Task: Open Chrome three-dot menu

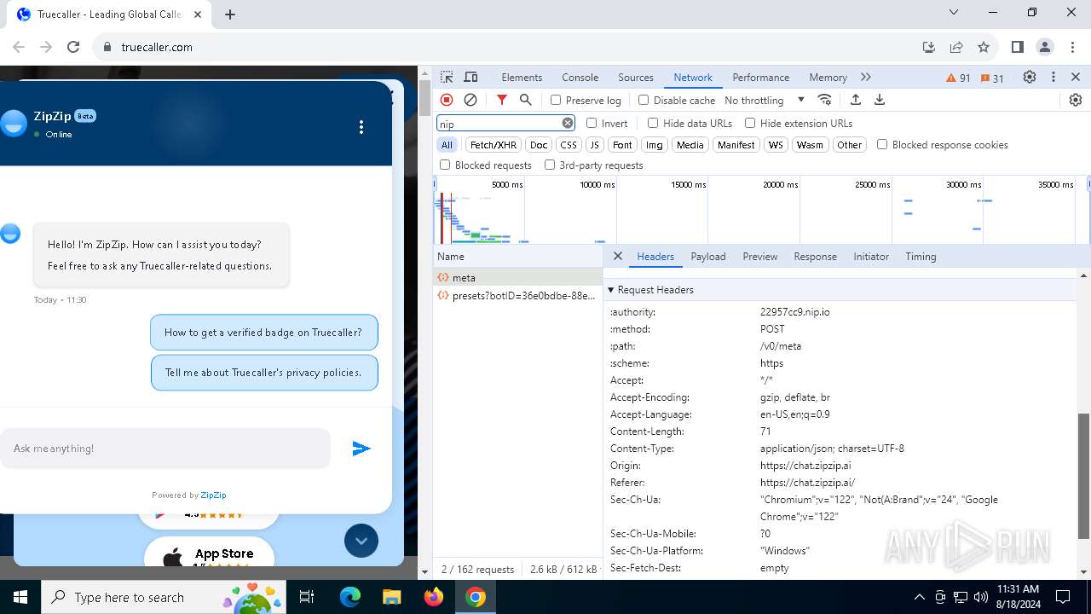Action: (1072, 47)
